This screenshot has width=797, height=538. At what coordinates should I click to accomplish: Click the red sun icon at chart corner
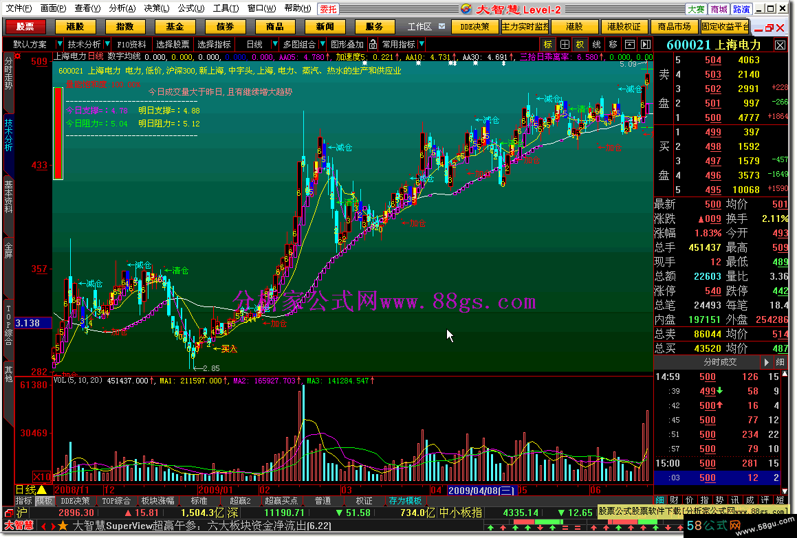tap(18, 56)
